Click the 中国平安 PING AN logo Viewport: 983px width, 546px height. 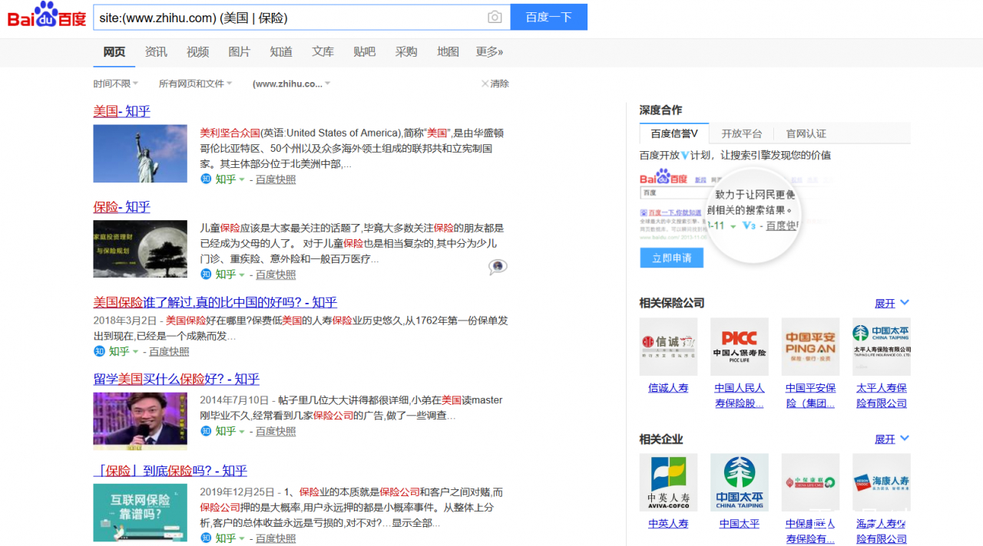tap(809, 346)
